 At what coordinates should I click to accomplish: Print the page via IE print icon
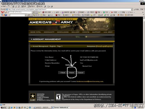point(52,6)
